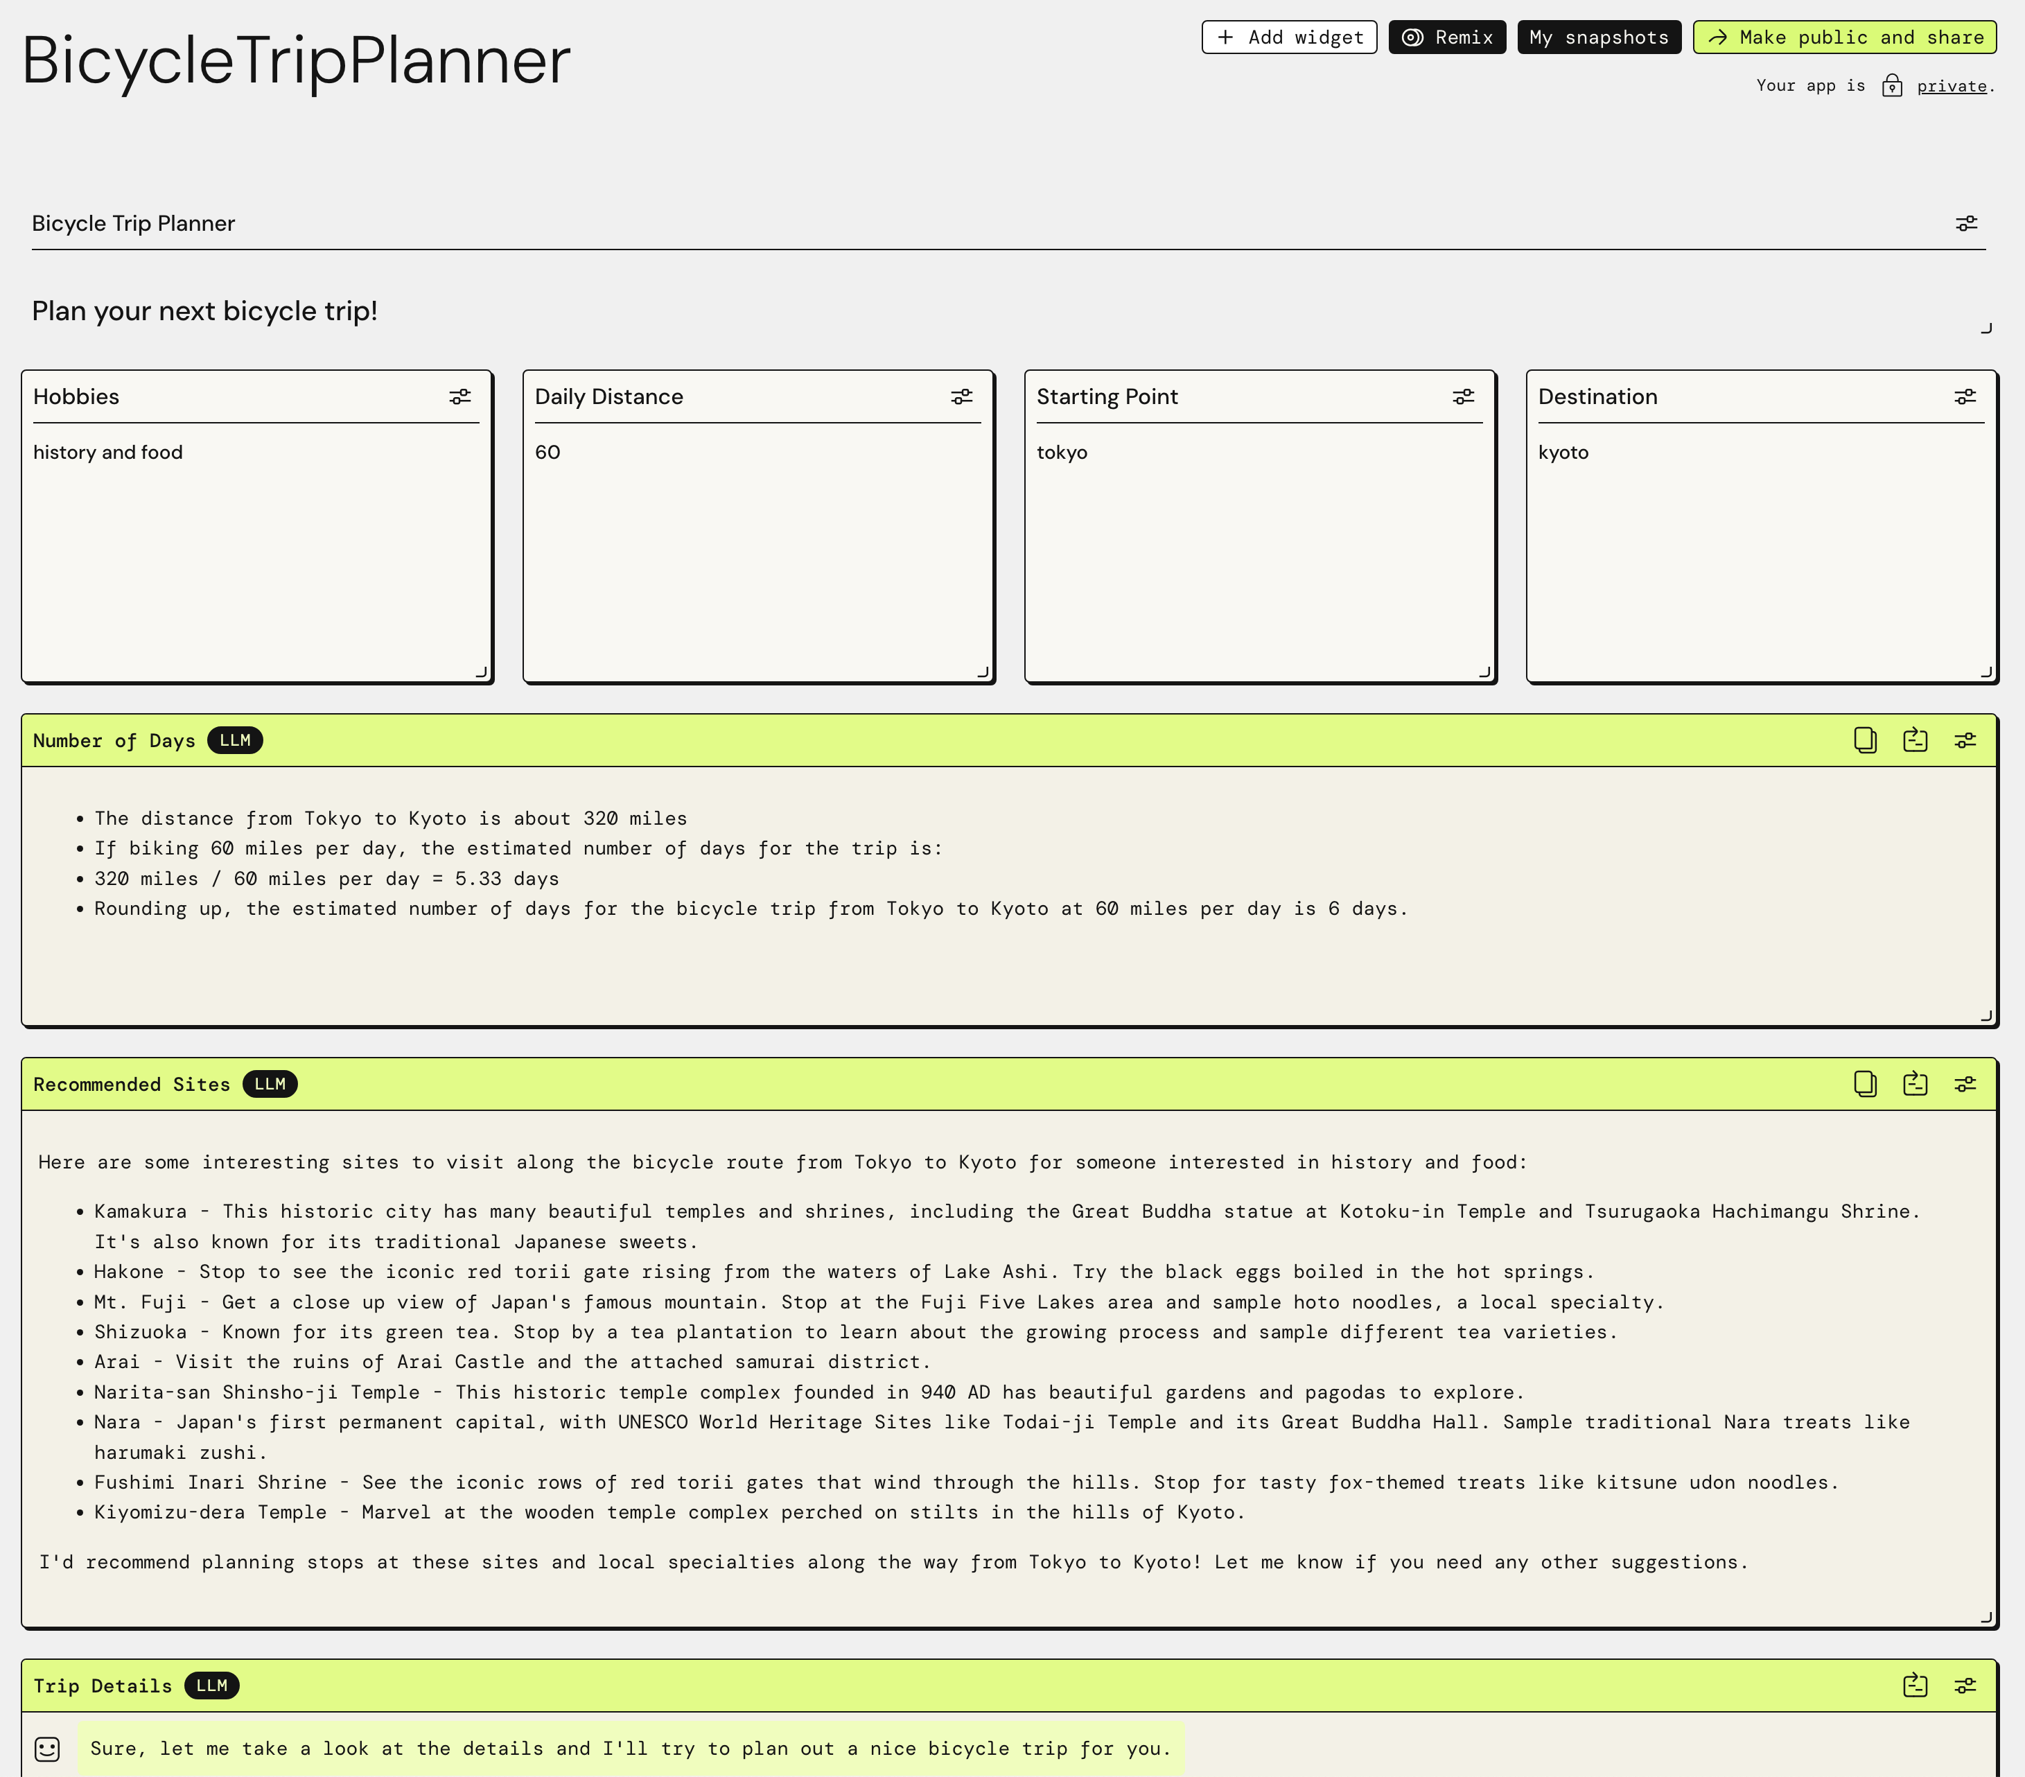The height and width of the screenshot is (1777, 2025).
Task: Click Make public and share
Action: (1843, 37)
